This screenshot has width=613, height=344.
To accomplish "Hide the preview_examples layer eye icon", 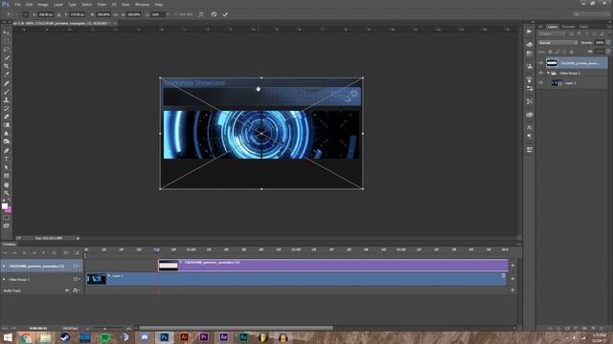I will pyautogui.click(x=541, y=63).
